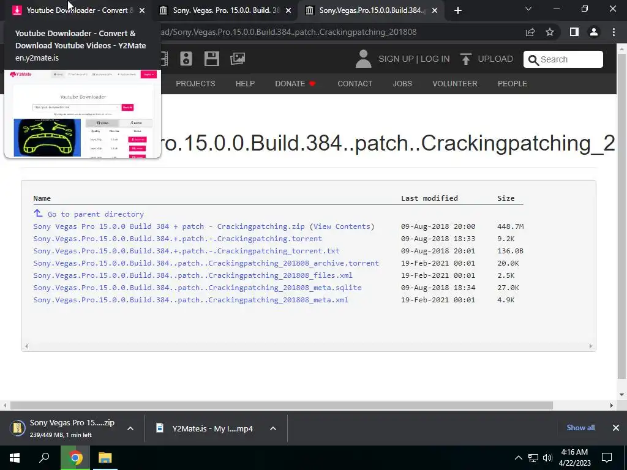Click the user avatar icon beside Sign Up
The image size is (627, 470).
[x=363, y=59]
